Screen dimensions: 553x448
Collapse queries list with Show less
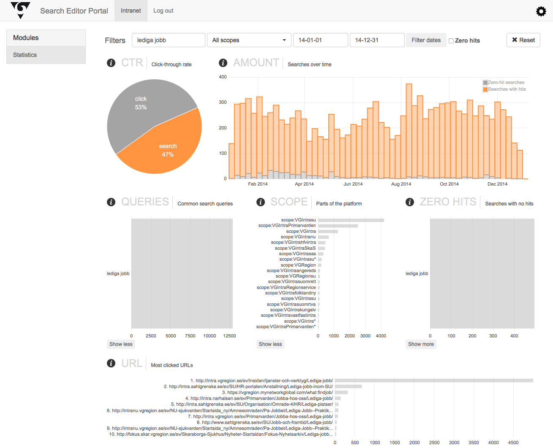coord(121,344)
